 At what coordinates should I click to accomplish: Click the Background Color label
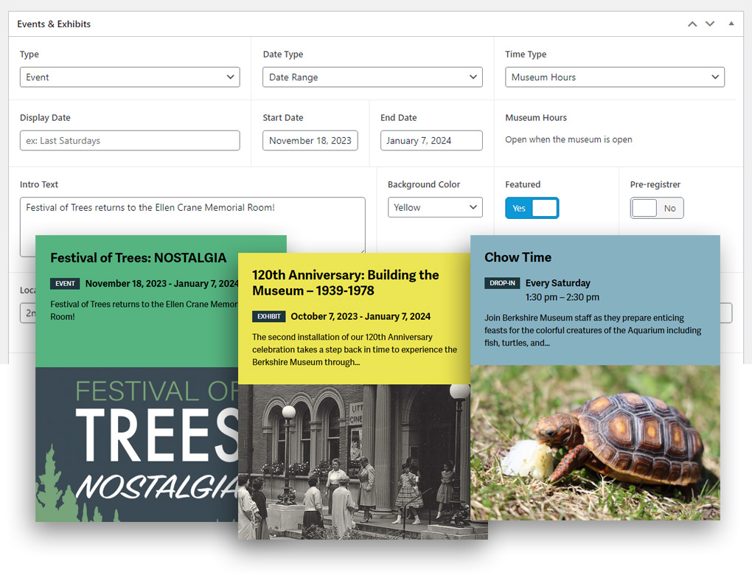(x=423, y=184)
